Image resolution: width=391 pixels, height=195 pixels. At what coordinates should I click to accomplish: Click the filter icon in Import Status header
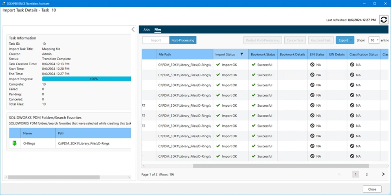pos(242,54)
